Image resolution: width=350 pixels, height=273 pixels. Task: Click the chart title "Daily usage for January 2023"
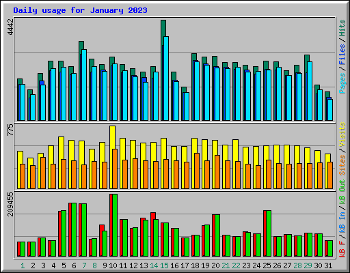pyautogui.click(x=80, y=10)
